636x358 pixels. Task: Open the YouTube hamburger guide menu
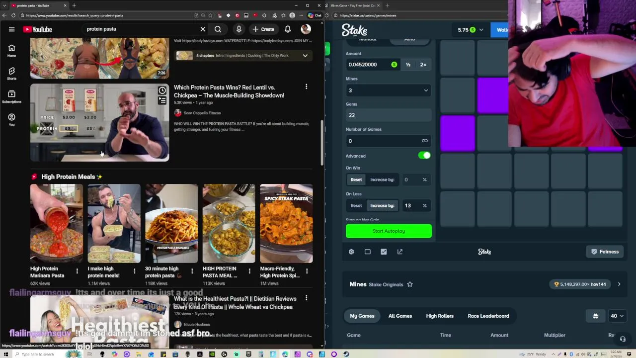click(11, 29)
